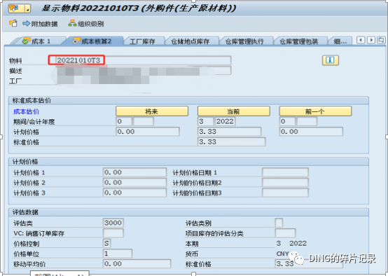Click the previous 计划价格 field 0.00

coord(311,132)
